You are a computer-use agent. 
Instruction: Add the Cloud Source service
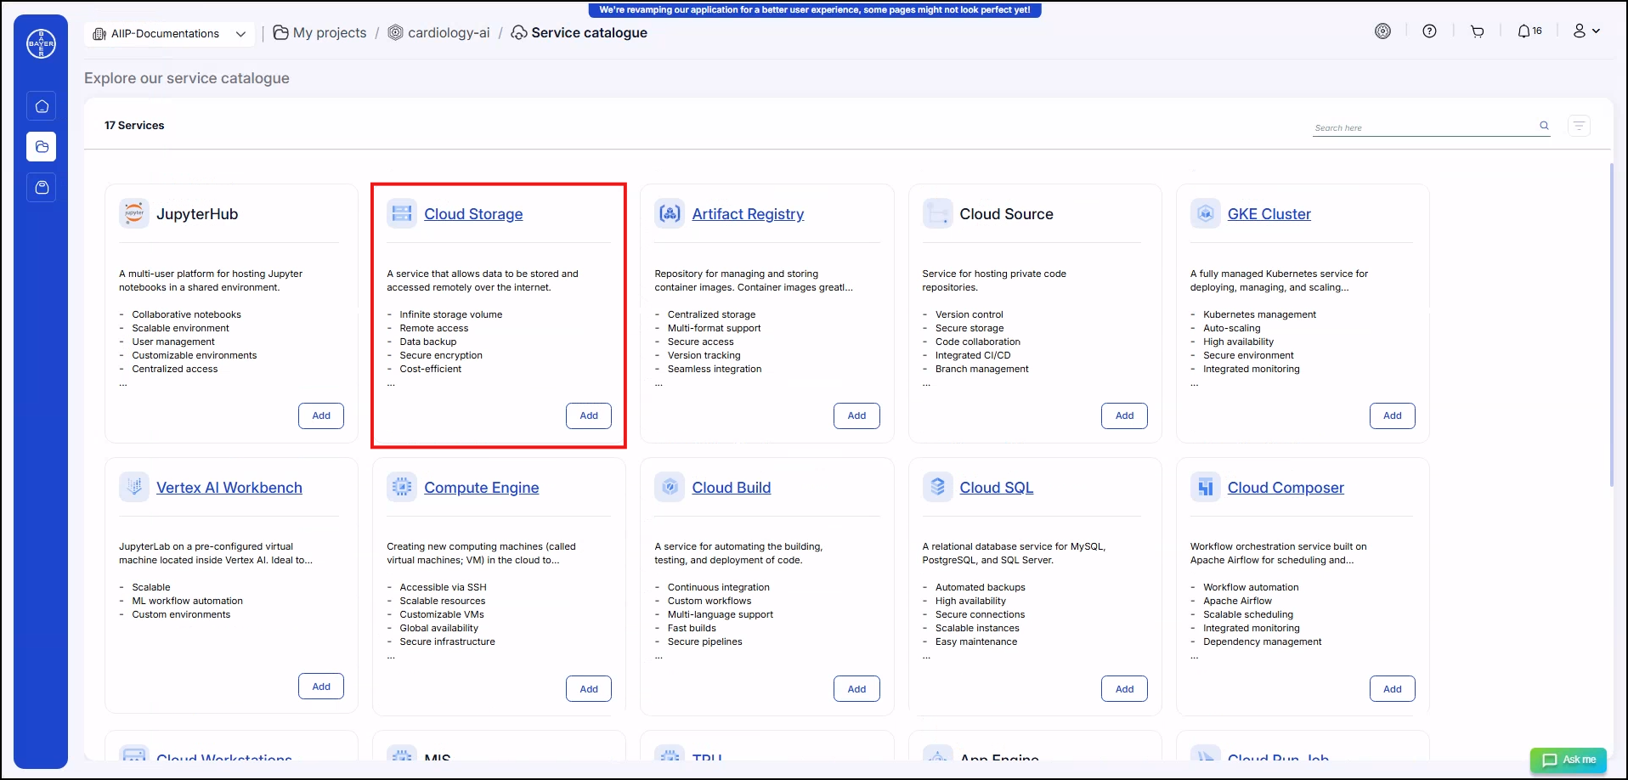coord(1124,415)
